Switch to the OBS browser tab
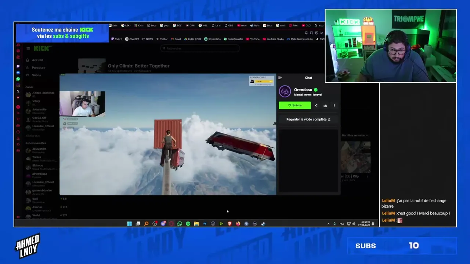470x264 pixels. pyautogui.click(x=228, y=26)
